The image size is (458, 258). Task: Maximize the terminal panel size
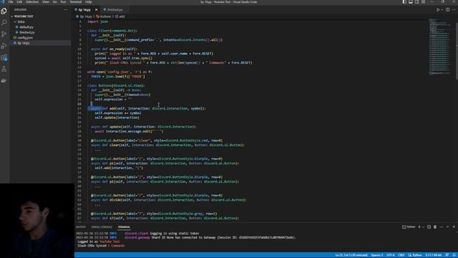pyautogui.click(x=447, y=227)
